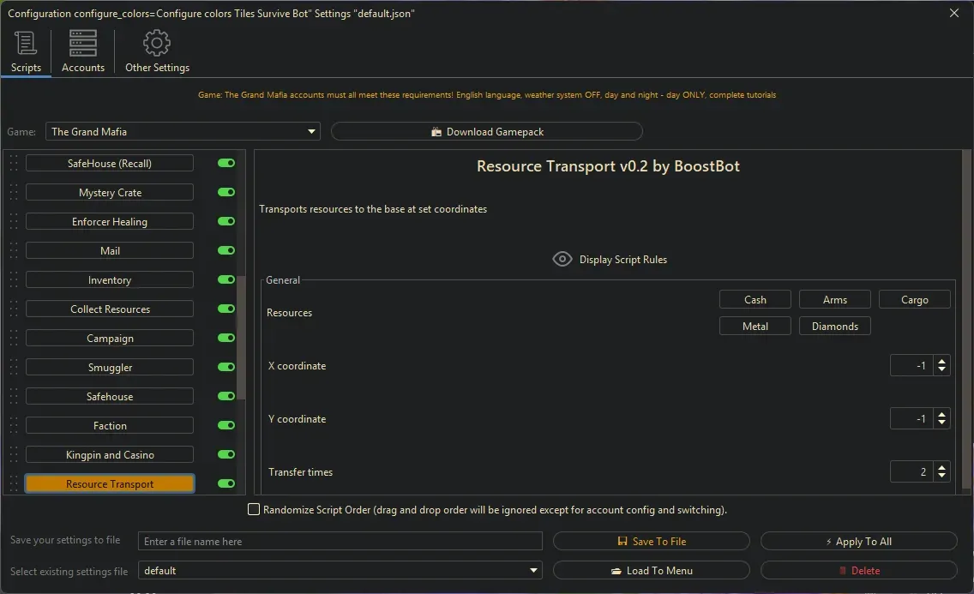Click the Cash resource button
Screen dimensions: 974x594
click(755, 300)
